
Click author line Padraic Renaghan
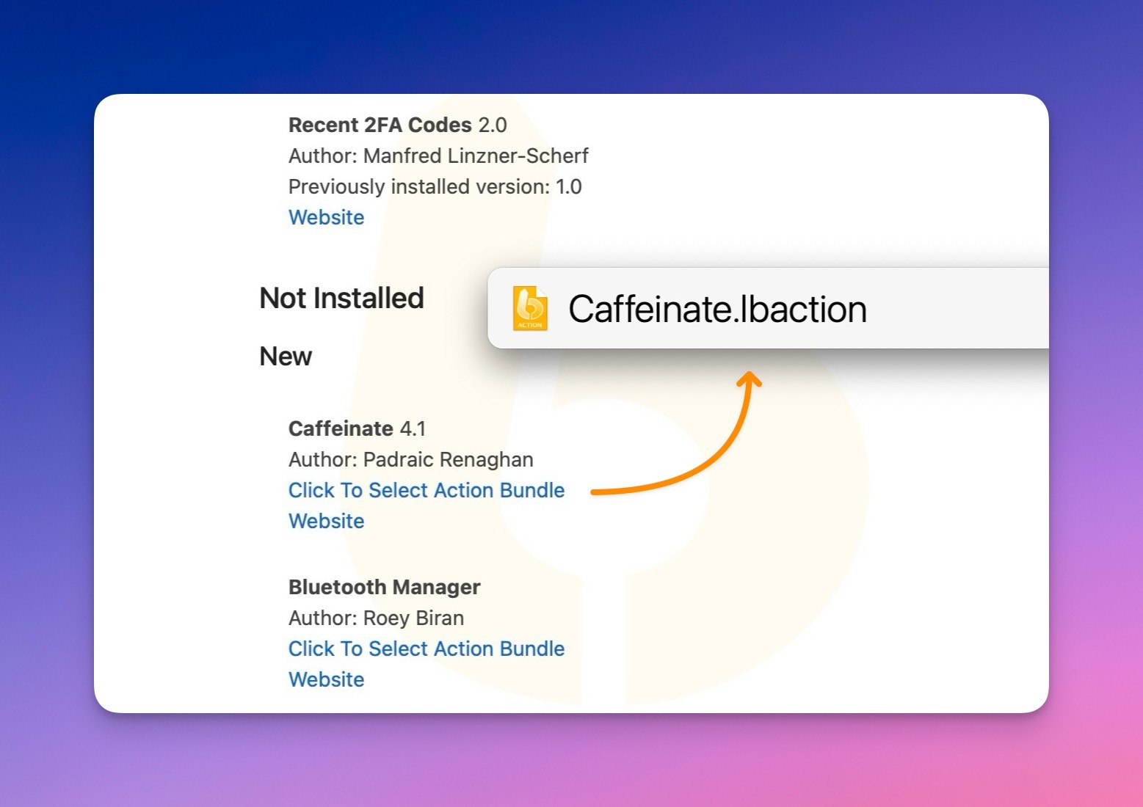(410, 459)
